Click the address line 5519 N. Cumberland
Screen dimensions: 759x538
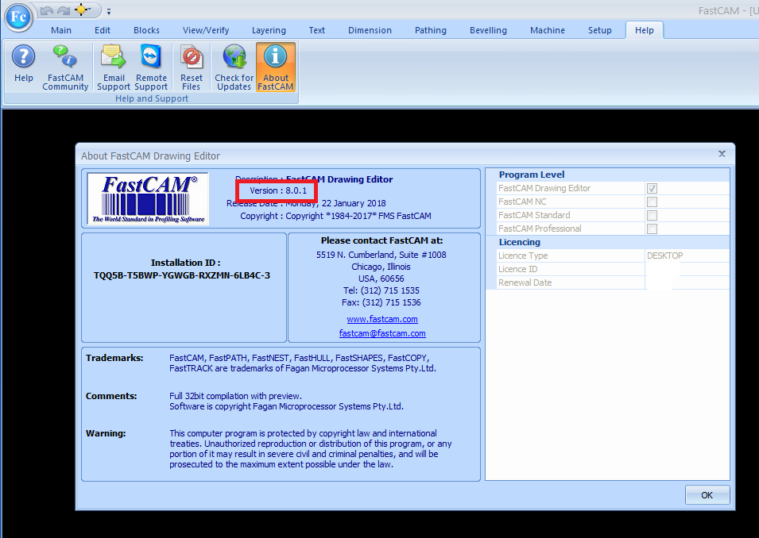pos(381,255)
